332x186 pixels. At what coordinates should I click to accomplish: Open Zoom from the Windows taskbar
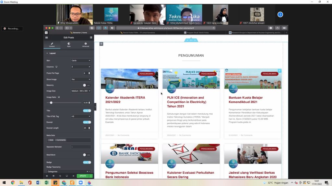(x=81, y=183)
